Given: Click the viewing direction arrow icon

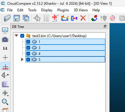Looking at the screenshot, I should 5,75.
